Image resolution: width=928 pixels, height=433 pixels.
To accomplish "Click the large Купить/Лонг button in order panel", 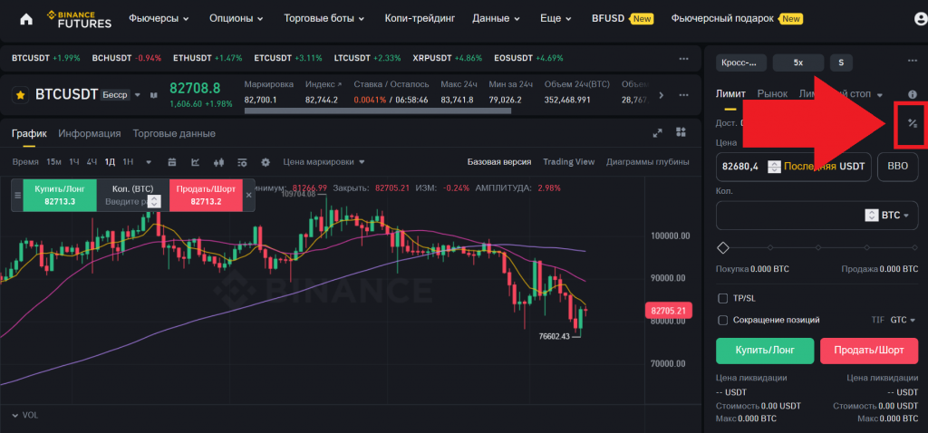I will pyautogui.click(x=765, y=351).
